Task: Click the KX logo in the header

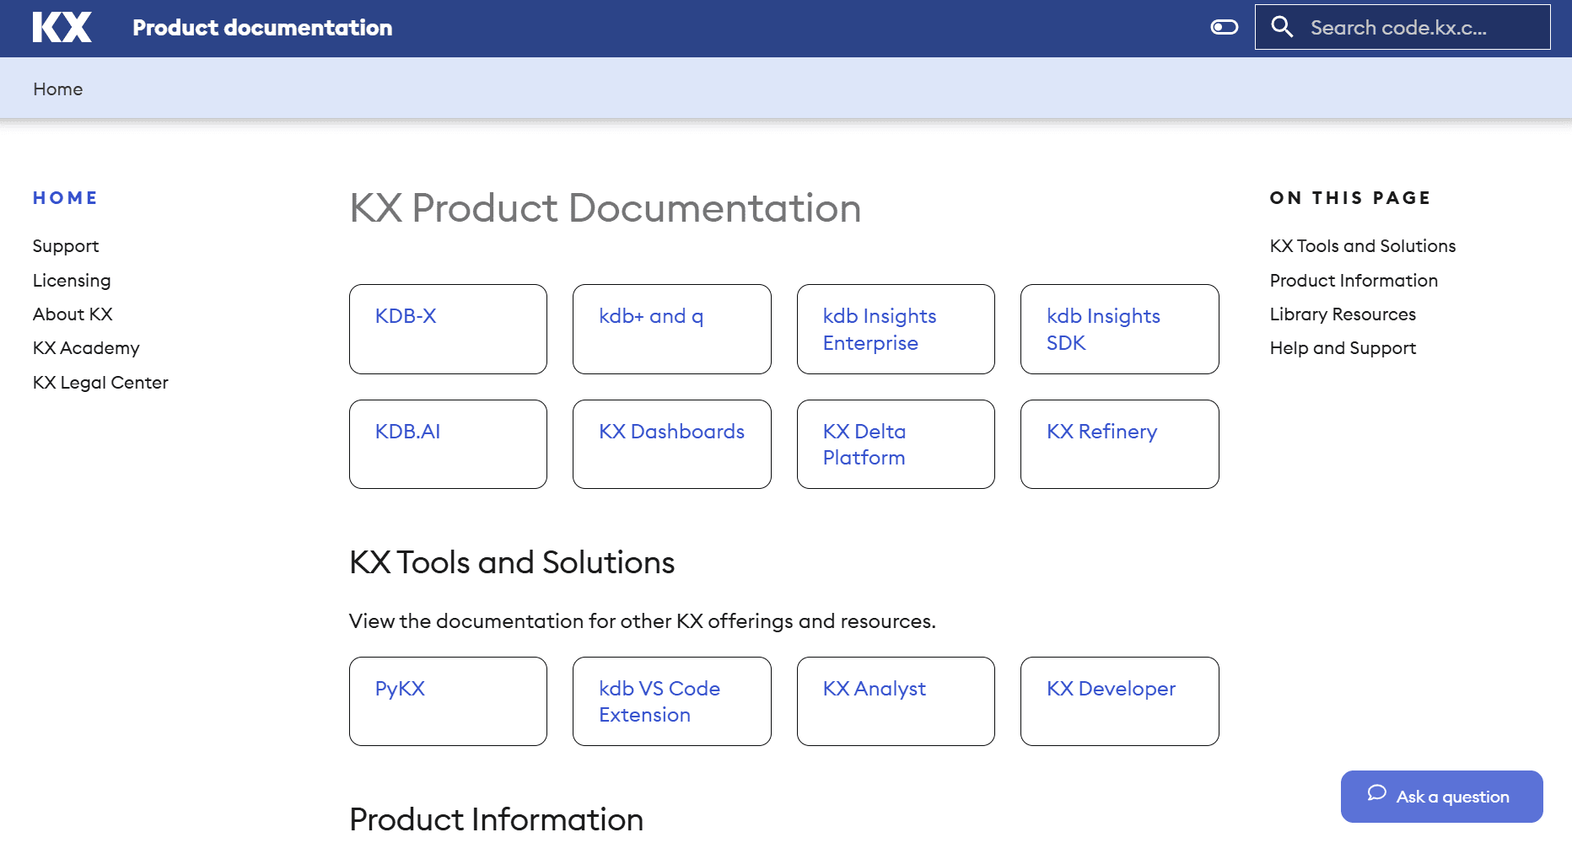Action: point(62,27)
